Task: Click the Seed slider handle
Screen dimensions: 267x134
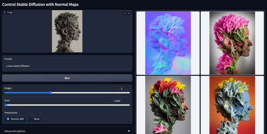Action: point(6,105)
